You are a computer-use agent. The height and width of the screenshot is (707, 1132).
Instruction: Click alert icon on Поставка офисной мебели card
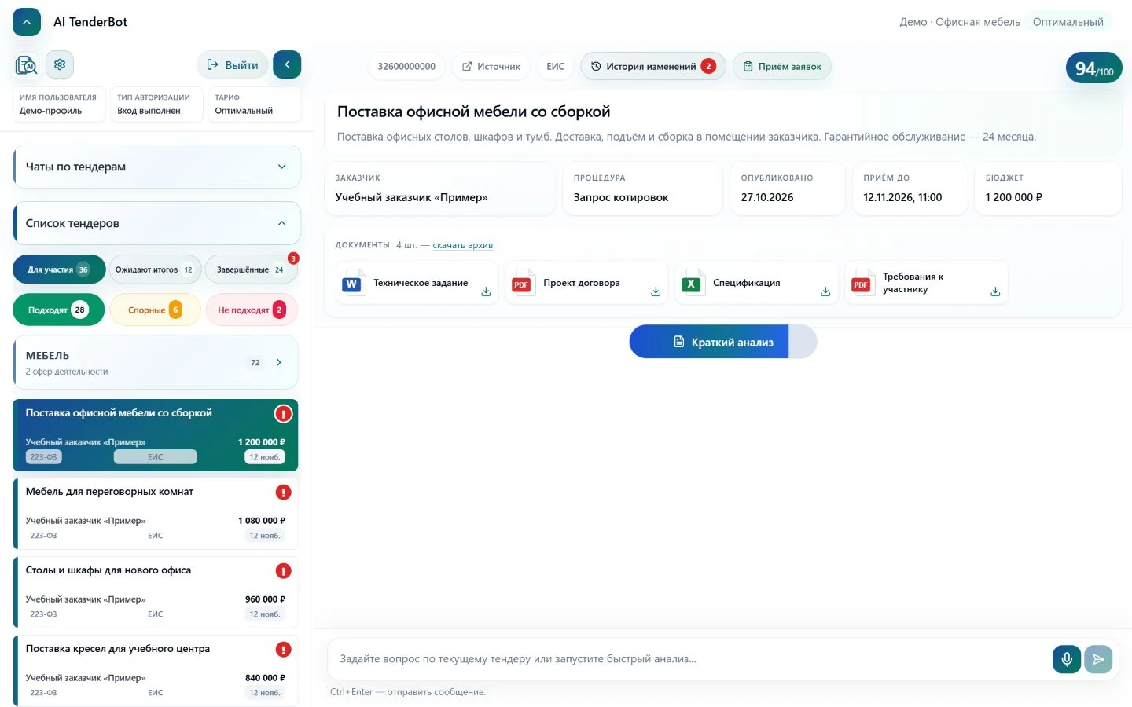pyautogui.click(x=283, y=414)
